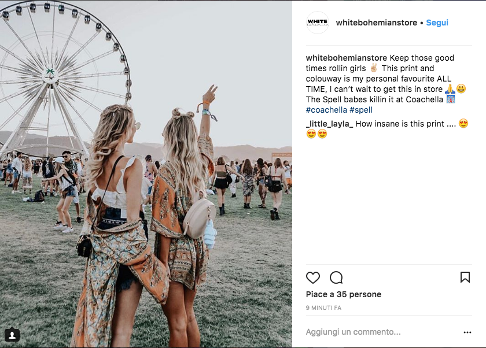
Task: Like the post with the heart icon
Action: [313, 277]
